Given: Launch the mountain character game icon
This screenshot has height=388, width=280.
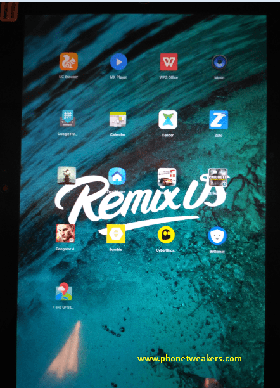Looking at the screenshot, I should click(x=67, y=176).
